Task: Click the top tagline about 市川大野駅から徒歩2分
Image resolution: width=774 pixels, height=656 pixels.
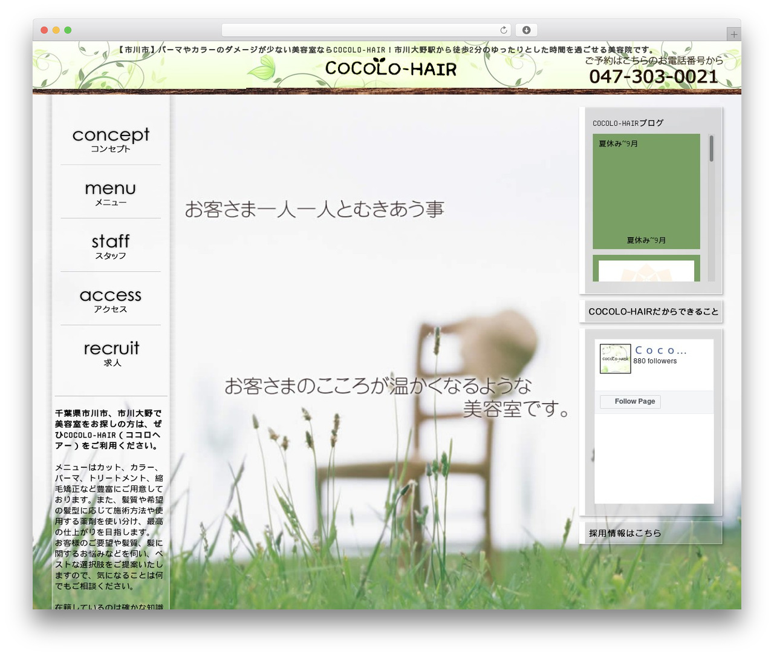Action: coord(387,50)
